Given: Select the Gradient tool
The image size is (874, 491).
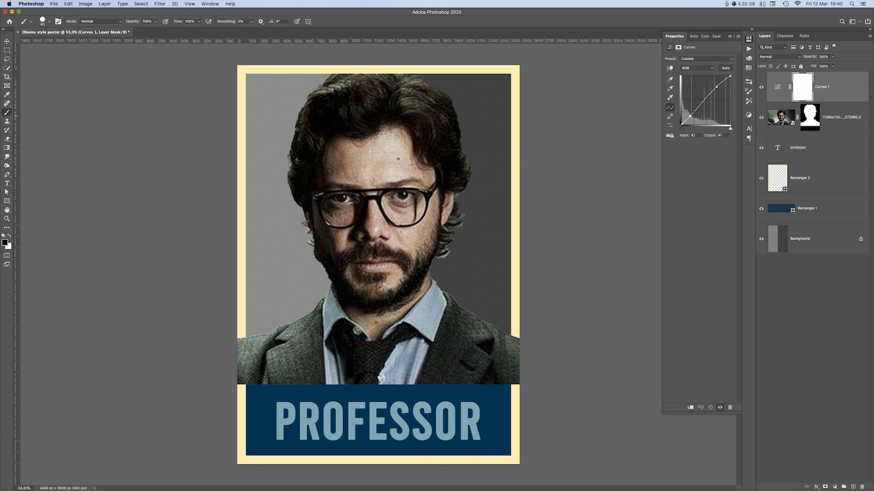Looking at the screenshot, I should click(x=7, y=148).
